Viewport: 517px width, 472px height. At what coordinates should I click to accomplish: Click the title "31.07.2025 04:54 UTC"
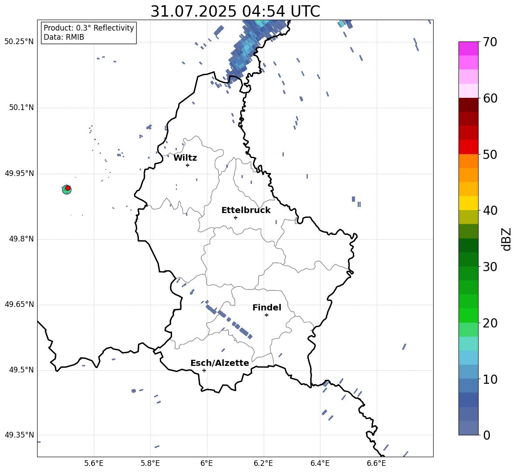235,11
